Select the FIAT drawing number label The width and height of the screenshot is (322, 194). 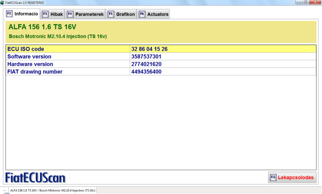pyautogui.click(x=35, y=72)
